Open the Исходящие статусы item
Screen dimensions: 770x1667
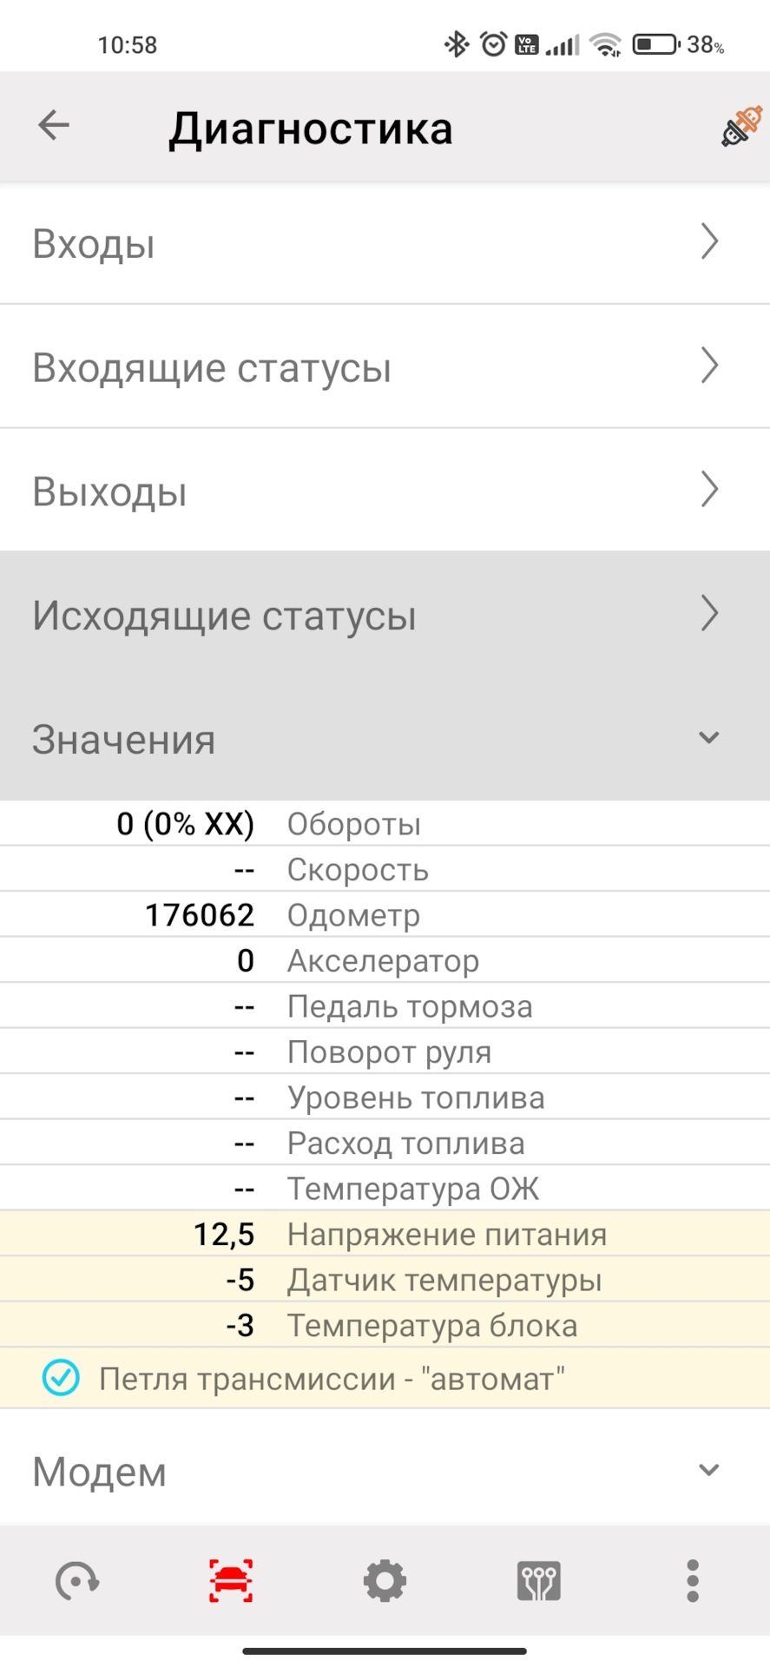point(385,615)
